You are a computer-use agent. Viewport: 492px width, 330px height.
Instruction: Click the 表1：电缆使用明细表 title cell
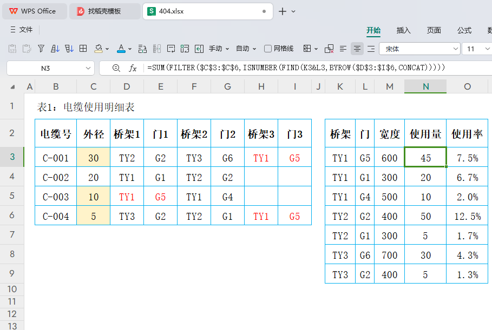coord(86,107)
